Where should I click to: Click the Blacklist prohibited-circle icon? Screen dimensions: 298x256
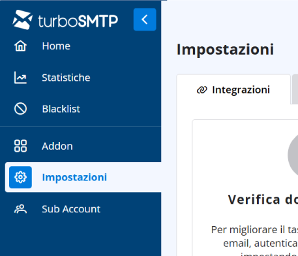[20, 109]
